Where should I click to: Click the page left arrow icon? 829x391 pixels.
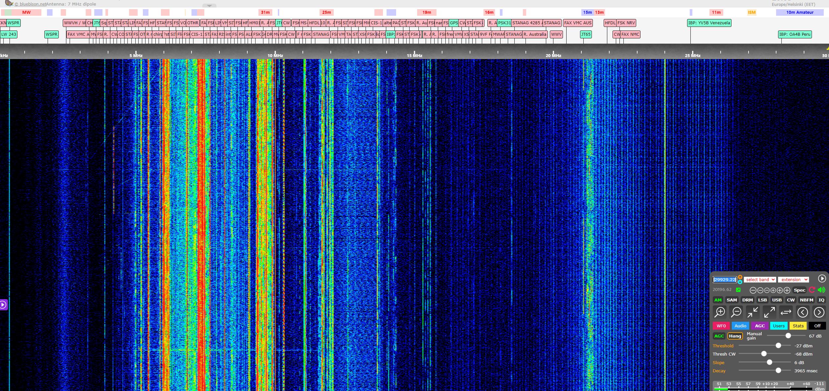[803, 312]
